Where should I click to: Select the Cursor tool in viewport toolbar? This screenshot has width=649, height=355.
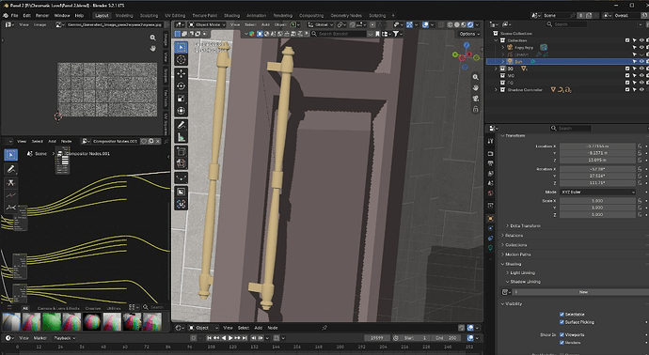pyautogui.click(x=181, y=60)
